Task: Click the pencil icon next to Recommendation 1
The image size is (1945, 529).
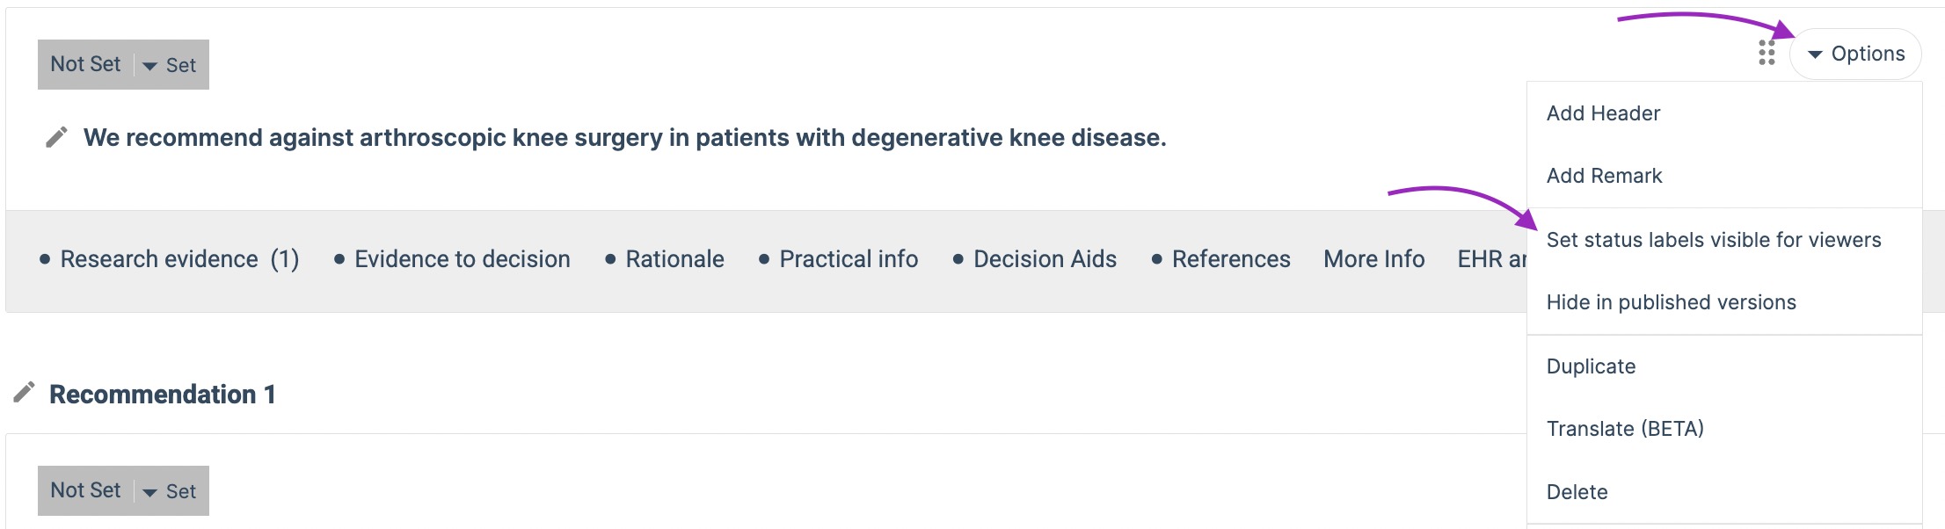Action: pos(24,393)
